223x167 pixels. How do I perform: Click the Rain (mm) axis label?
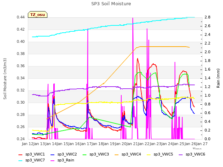[218, 78]
